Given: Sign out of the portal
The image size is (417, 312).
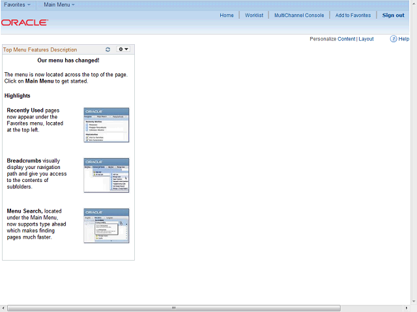Looking at the screenshot, I should [x=393, y=16].
